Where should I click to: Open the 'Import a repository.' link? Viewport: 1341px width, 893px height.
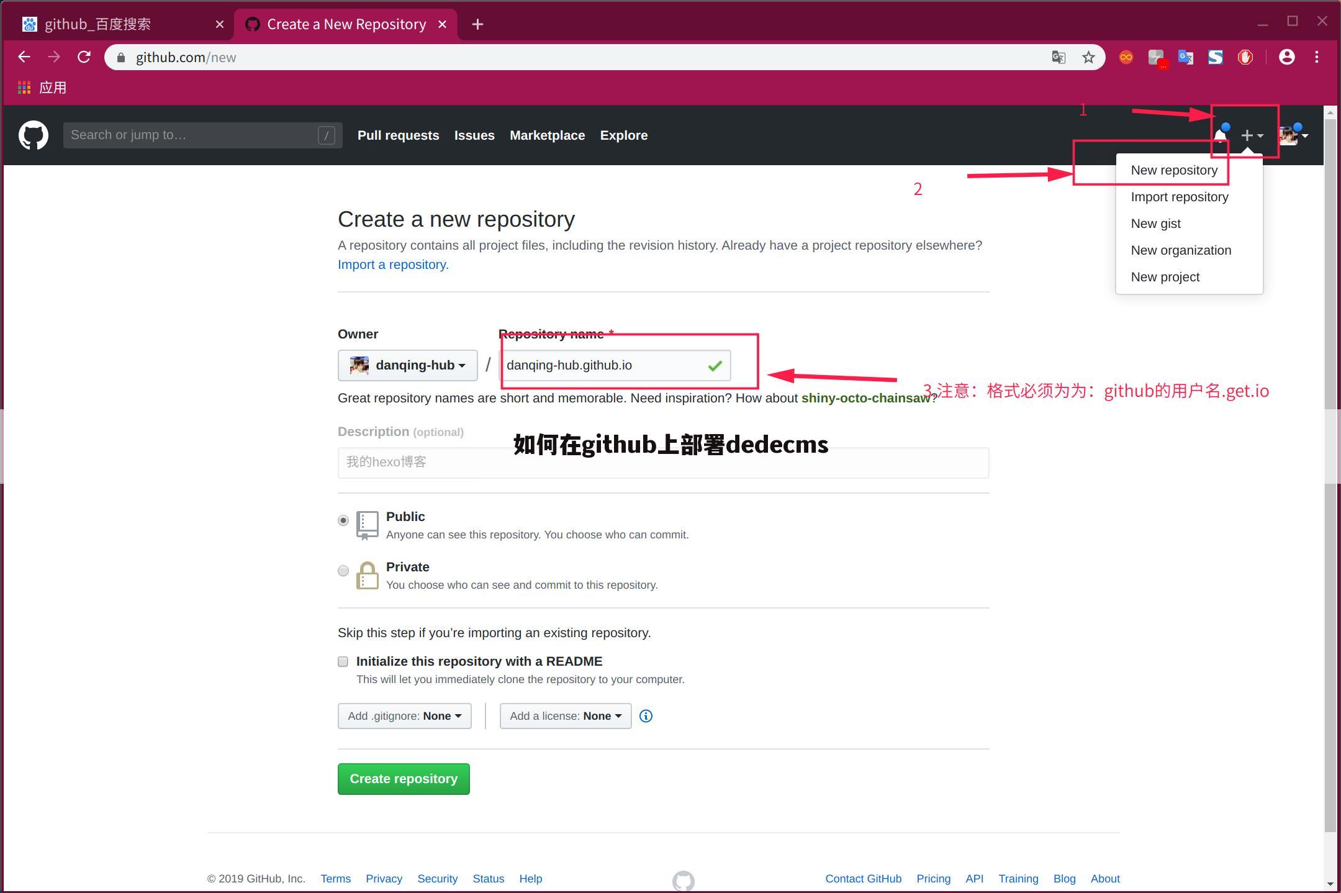tap(392, 265)
